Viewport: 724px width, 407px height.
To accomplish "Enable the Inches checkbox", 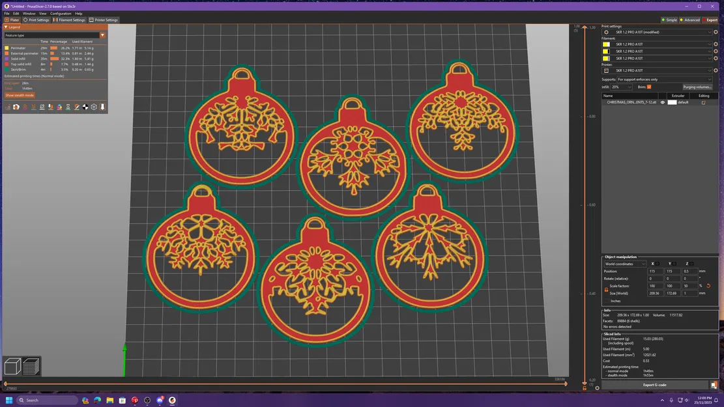I will click(x=607, y=301).
